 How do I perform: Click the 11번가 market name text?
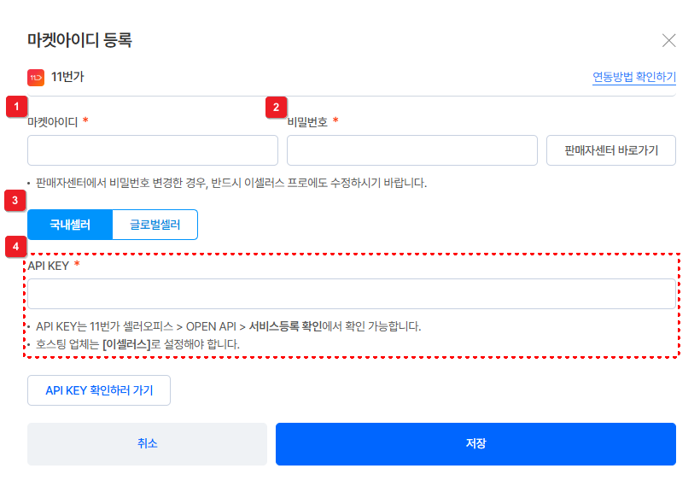pyautogui.click(x=67, y=78)
